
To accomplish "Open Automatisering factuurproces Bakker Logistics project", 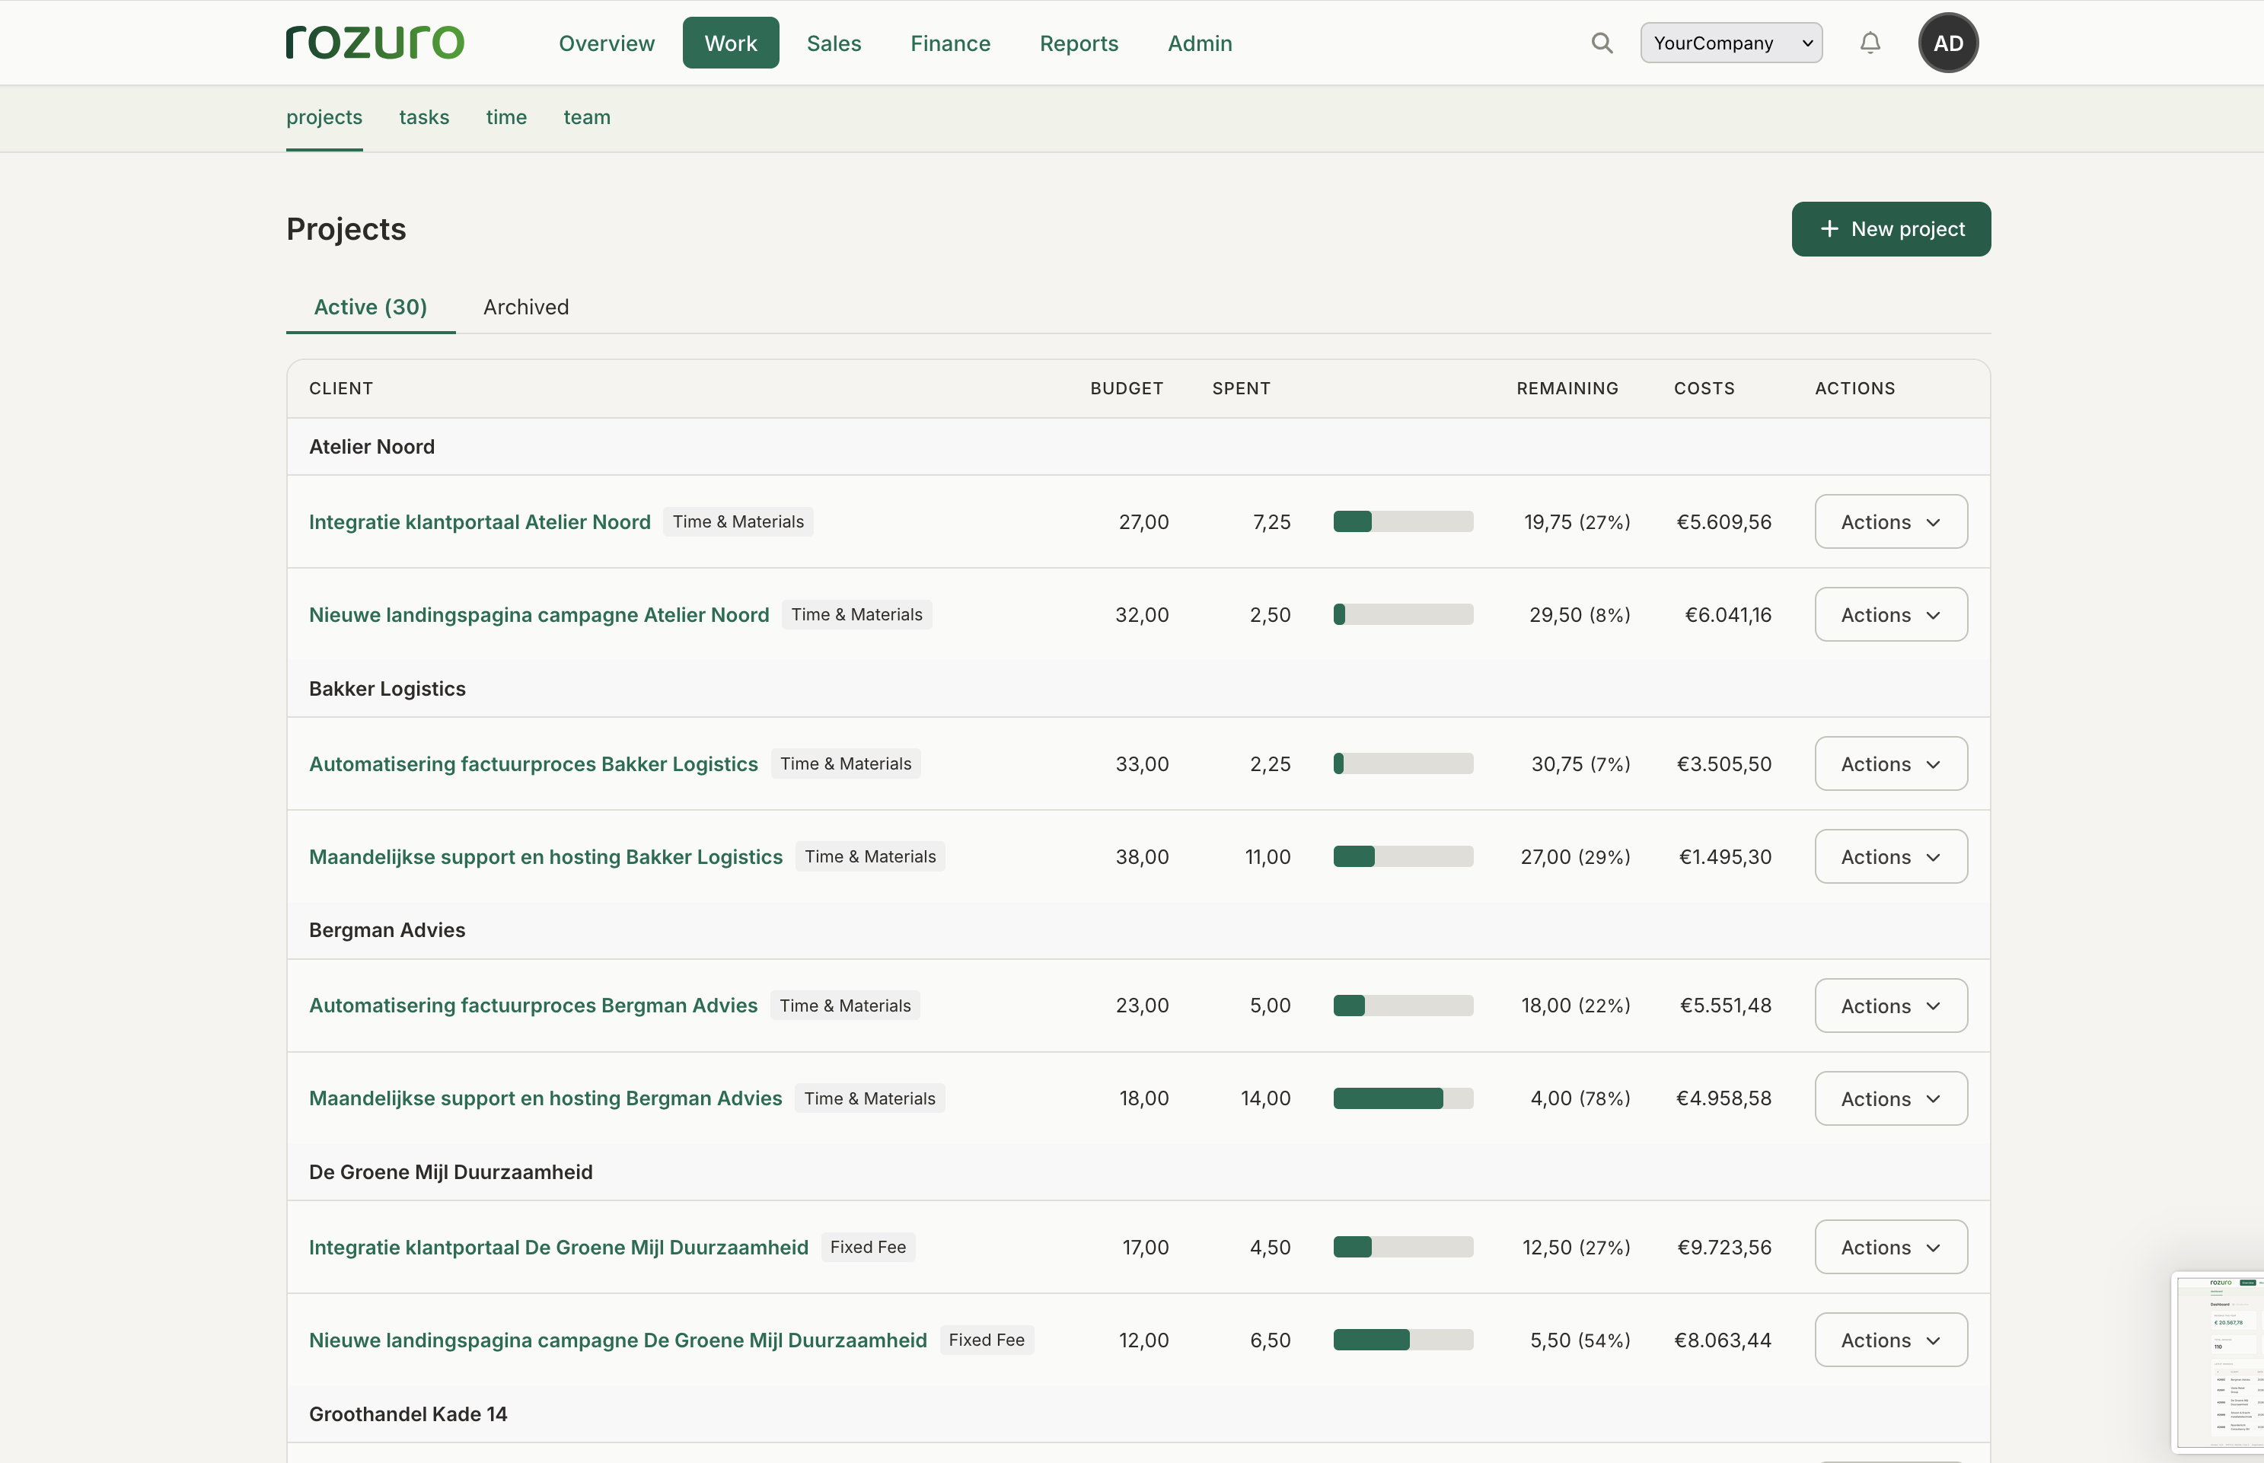I will [533, 763].
